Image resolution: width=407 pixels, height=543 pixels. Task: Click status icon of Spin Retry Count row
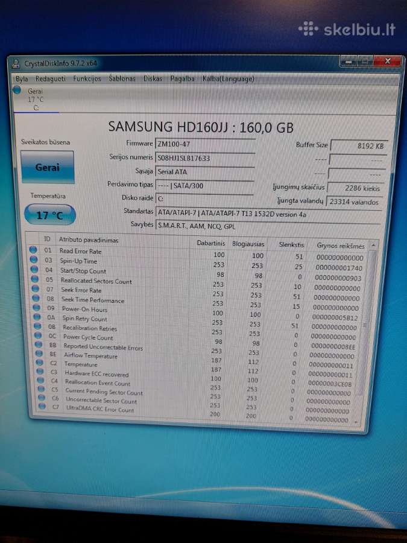[x=37, y=317]
